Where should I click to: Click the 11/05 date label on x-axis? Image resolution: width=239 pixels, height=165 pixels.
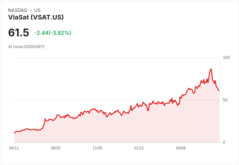(x=97, y=148)
